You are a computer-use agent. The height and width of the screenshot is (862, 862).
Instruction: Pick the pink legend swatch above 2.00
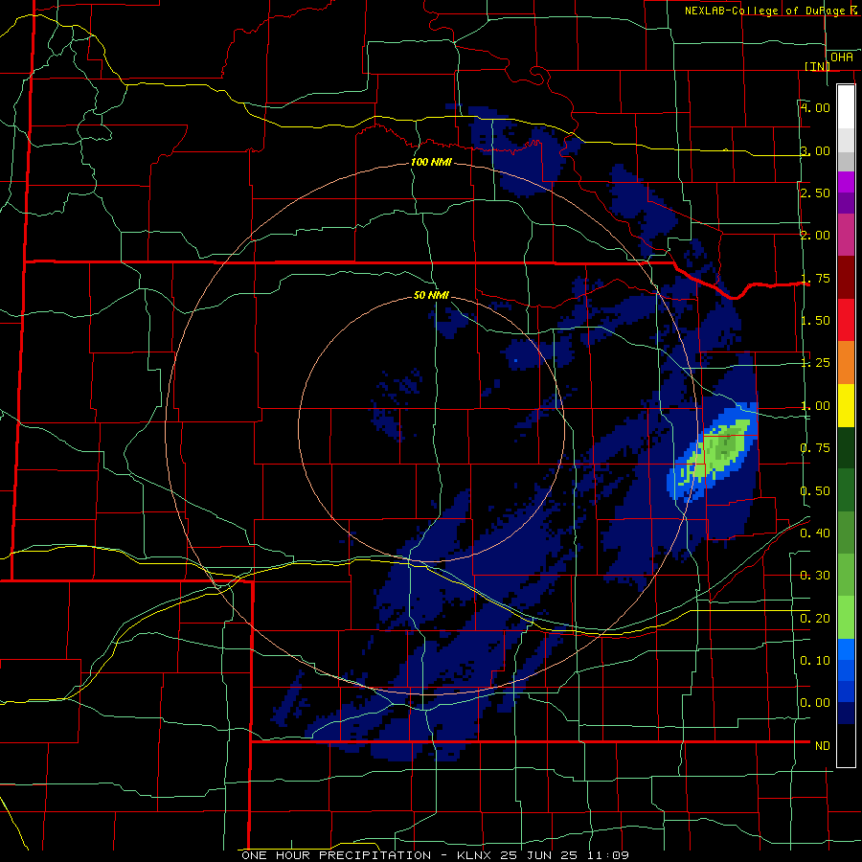point(846,235)
